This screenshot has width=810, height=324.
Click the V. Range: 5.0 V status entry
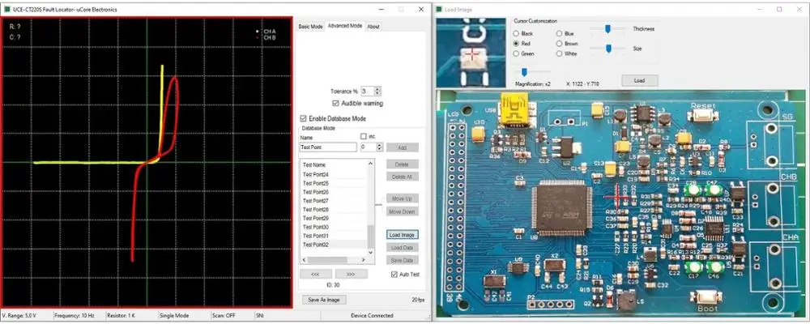click(18, 316)
